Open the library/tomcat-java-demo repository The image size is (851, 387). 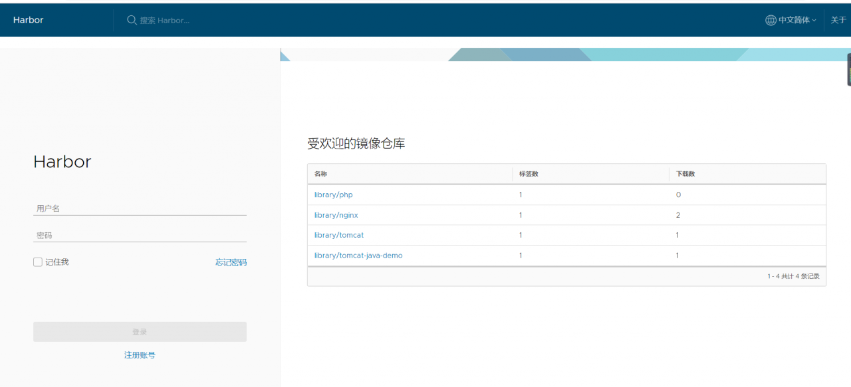[358, 256]
